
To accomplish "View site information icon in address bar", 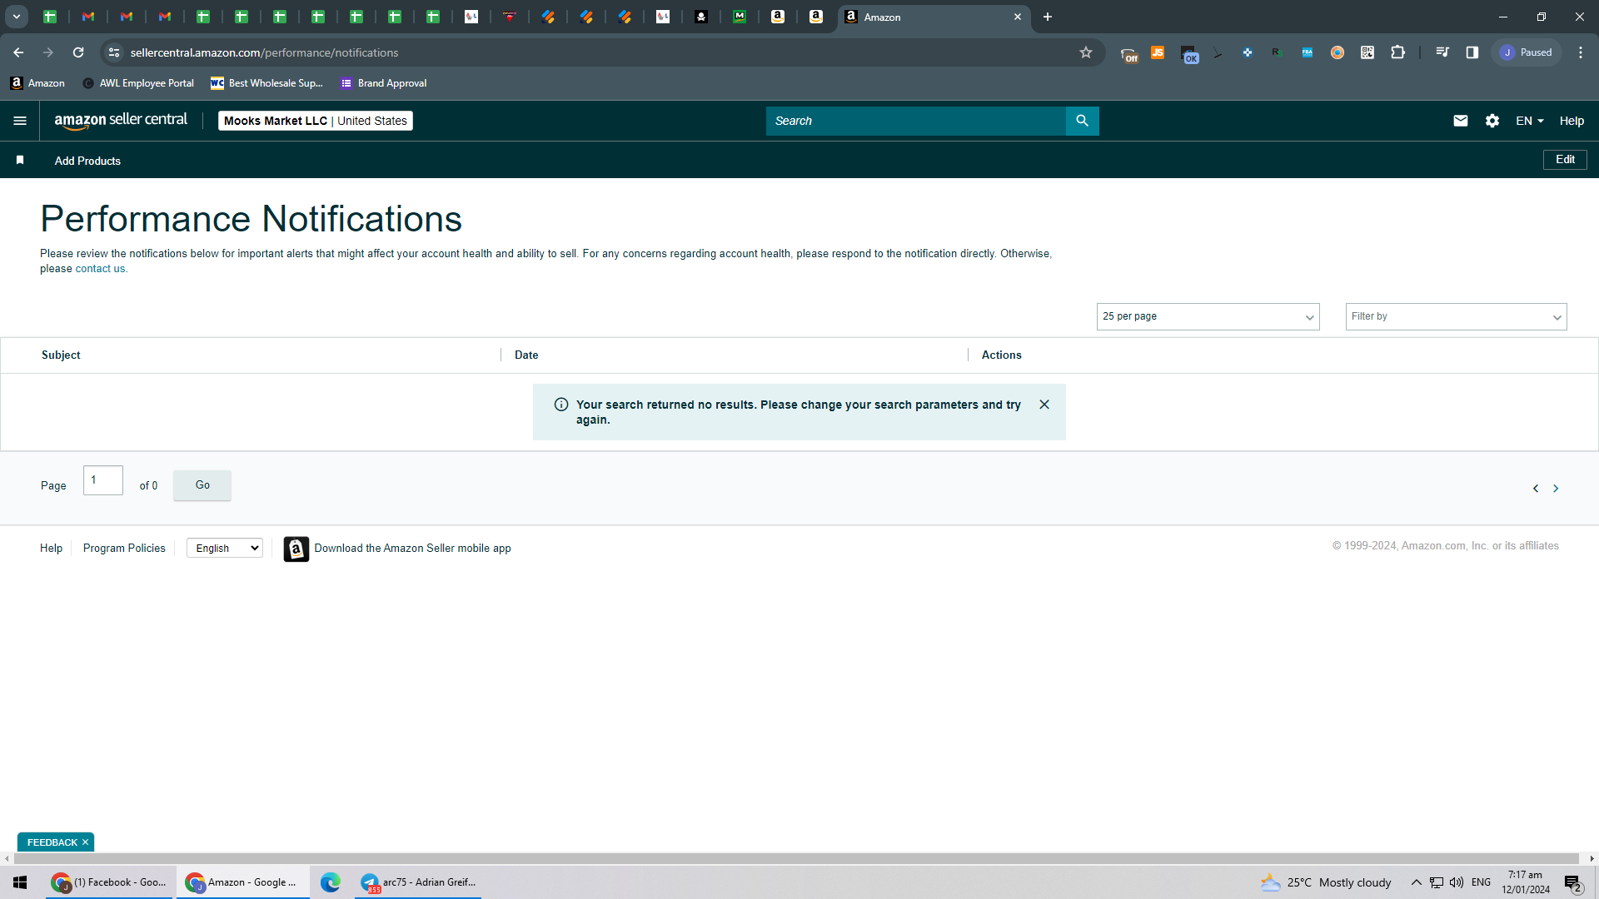I will (114, 52).
